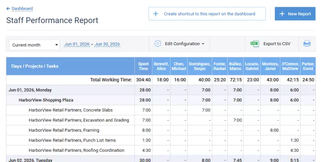Viewport: 321px width, 162px height.
Task: Click the O'Connor, Matthew column header
Action: click(x=290, y=66)
